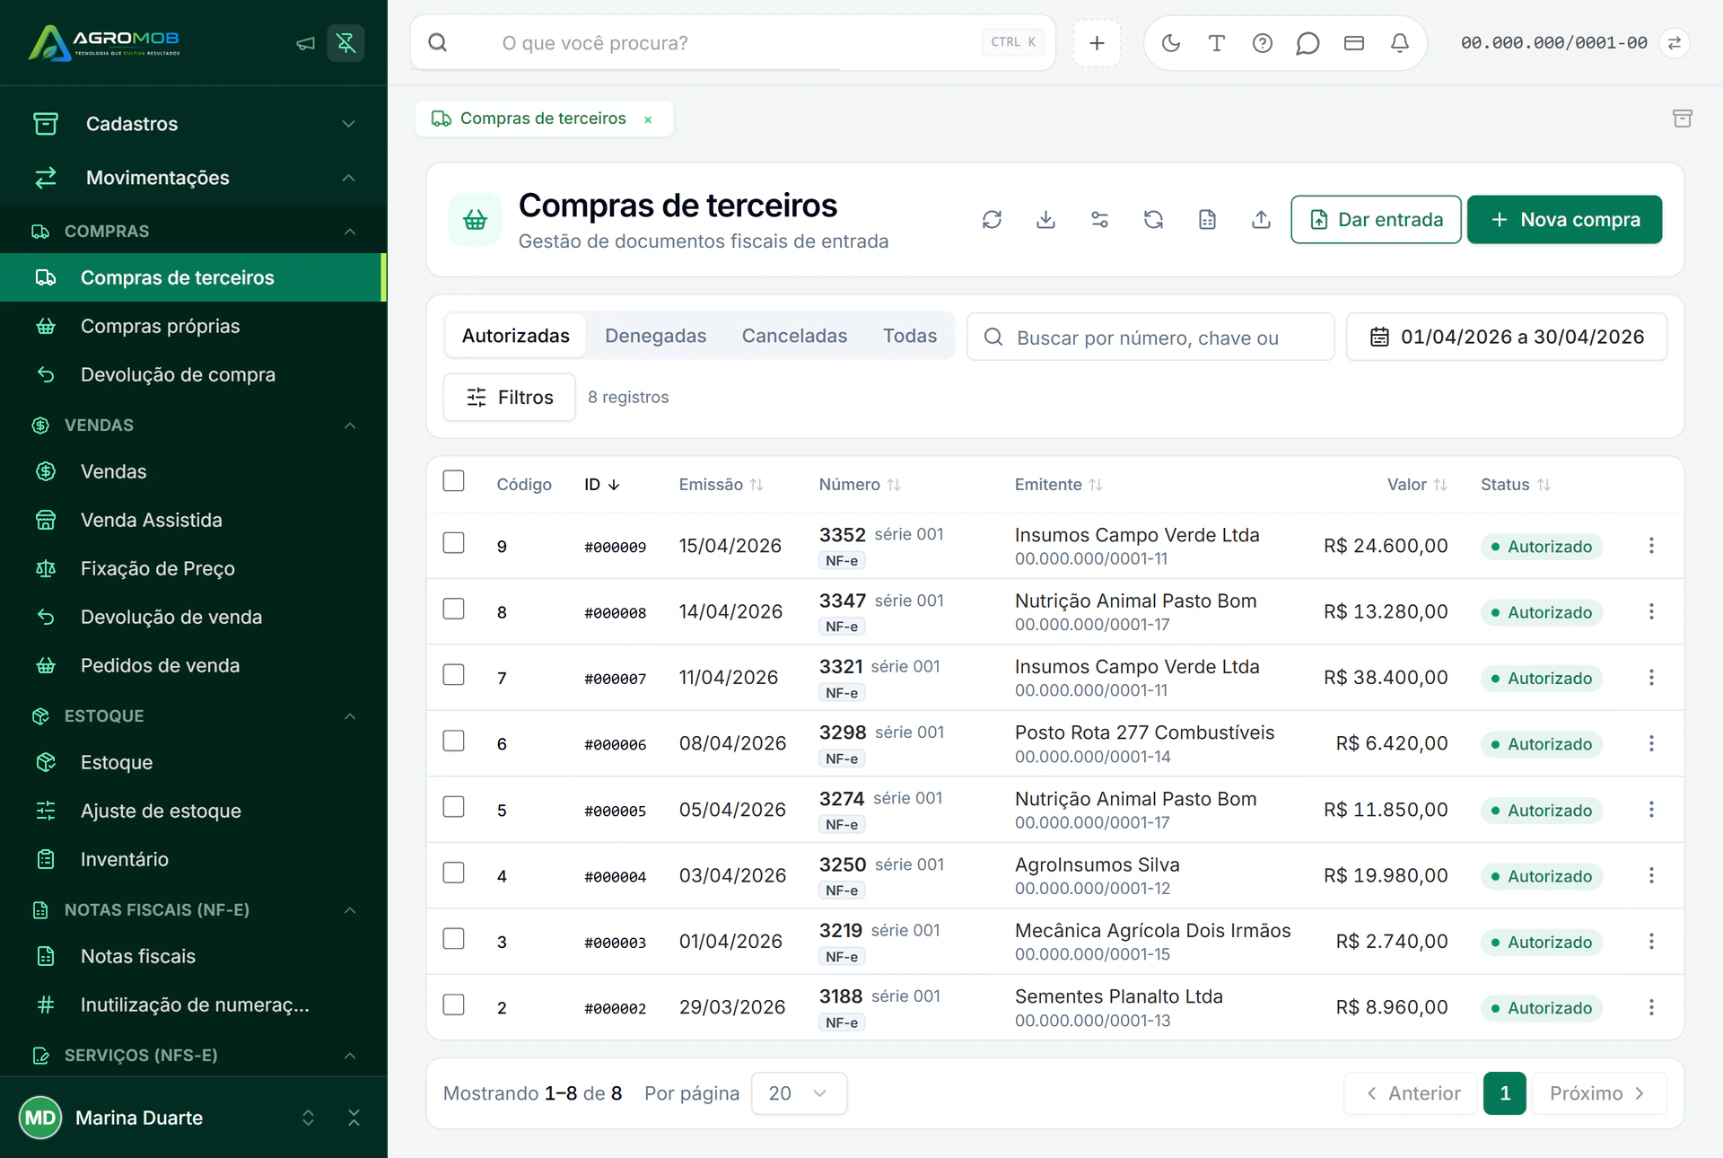Screen dimensions: 1723x1158
Task: Open Compras próprias in the sidebar
Action: click(194, 326)
